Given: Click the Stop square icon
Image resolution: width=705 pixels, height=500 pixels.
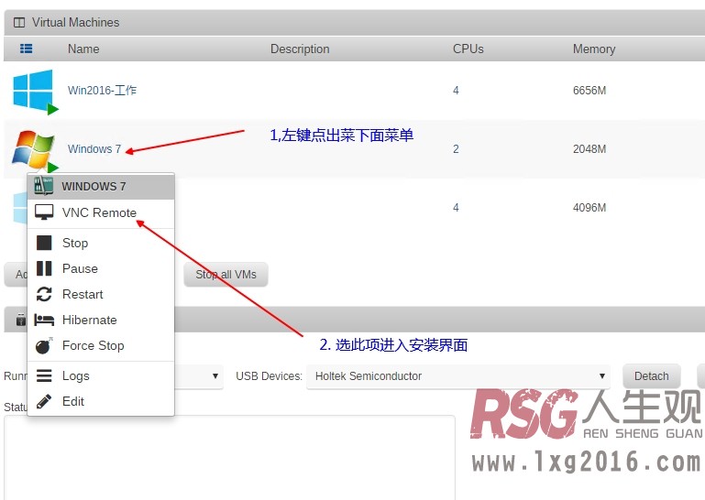Looking at the screenshot, I should pos(44,243).
